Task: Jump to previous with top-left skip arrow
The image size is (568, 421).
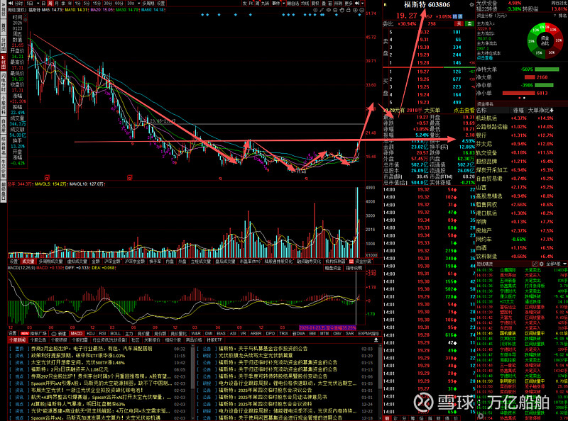Action: (11, 4)
